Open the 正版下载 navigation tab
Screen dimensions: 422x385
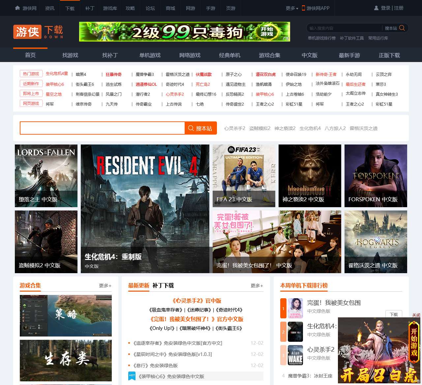(389, 55)
